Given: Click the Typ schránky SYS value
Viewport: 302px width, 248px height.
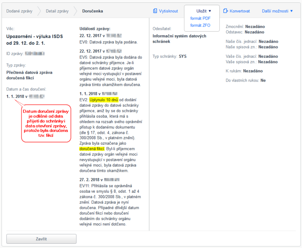Looking at the screenshot, I should point(182,56).
